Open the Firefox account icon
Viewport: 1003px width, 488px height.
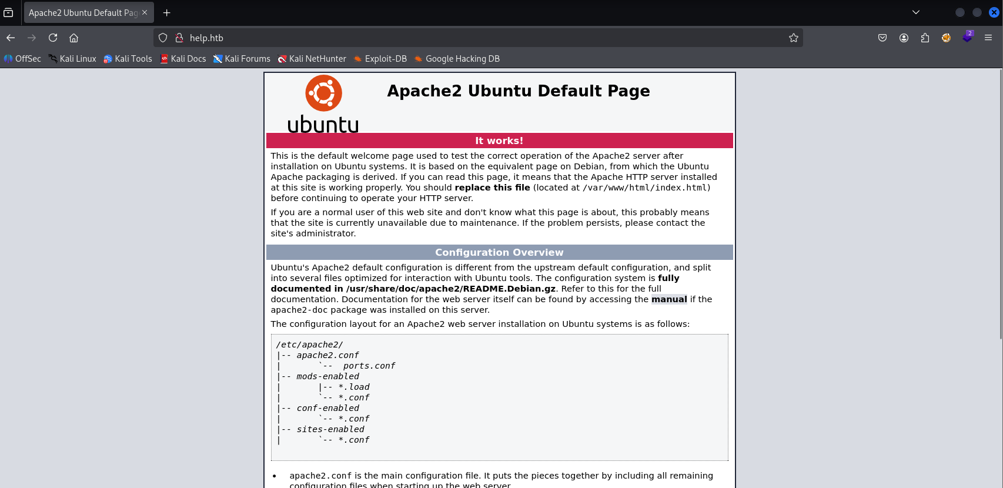[904, 38]
